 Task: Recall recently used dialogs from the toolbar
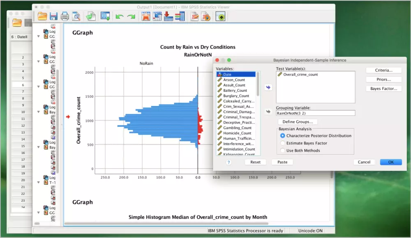pos(91,16)
